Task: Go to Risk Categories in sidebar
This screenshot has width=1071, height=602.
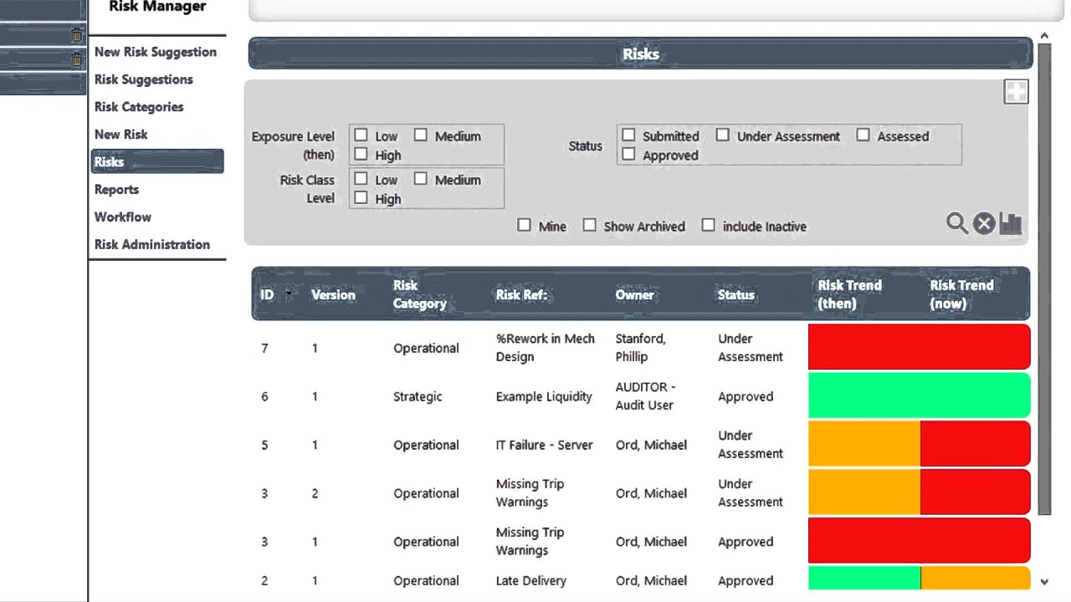Action: (139, 107)
